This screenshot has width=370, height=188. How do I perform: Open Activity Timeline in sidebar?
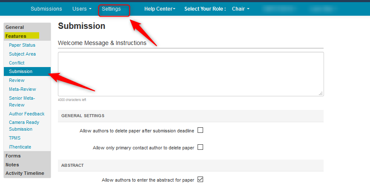click(x=25, y=173)
